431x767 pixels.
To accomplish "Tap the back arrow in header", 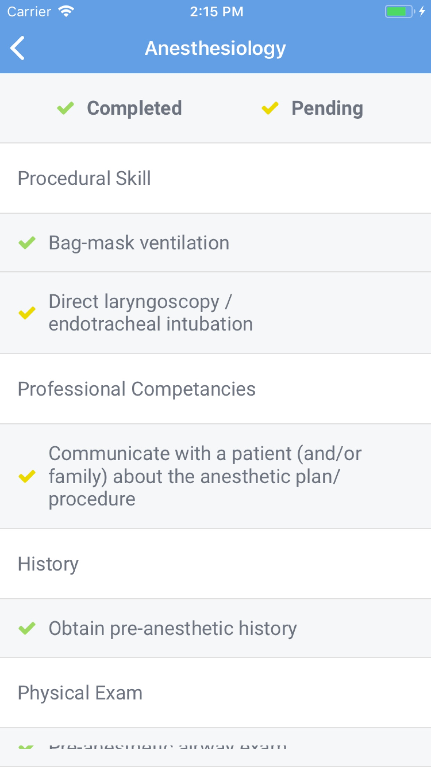I will (18, 48).
